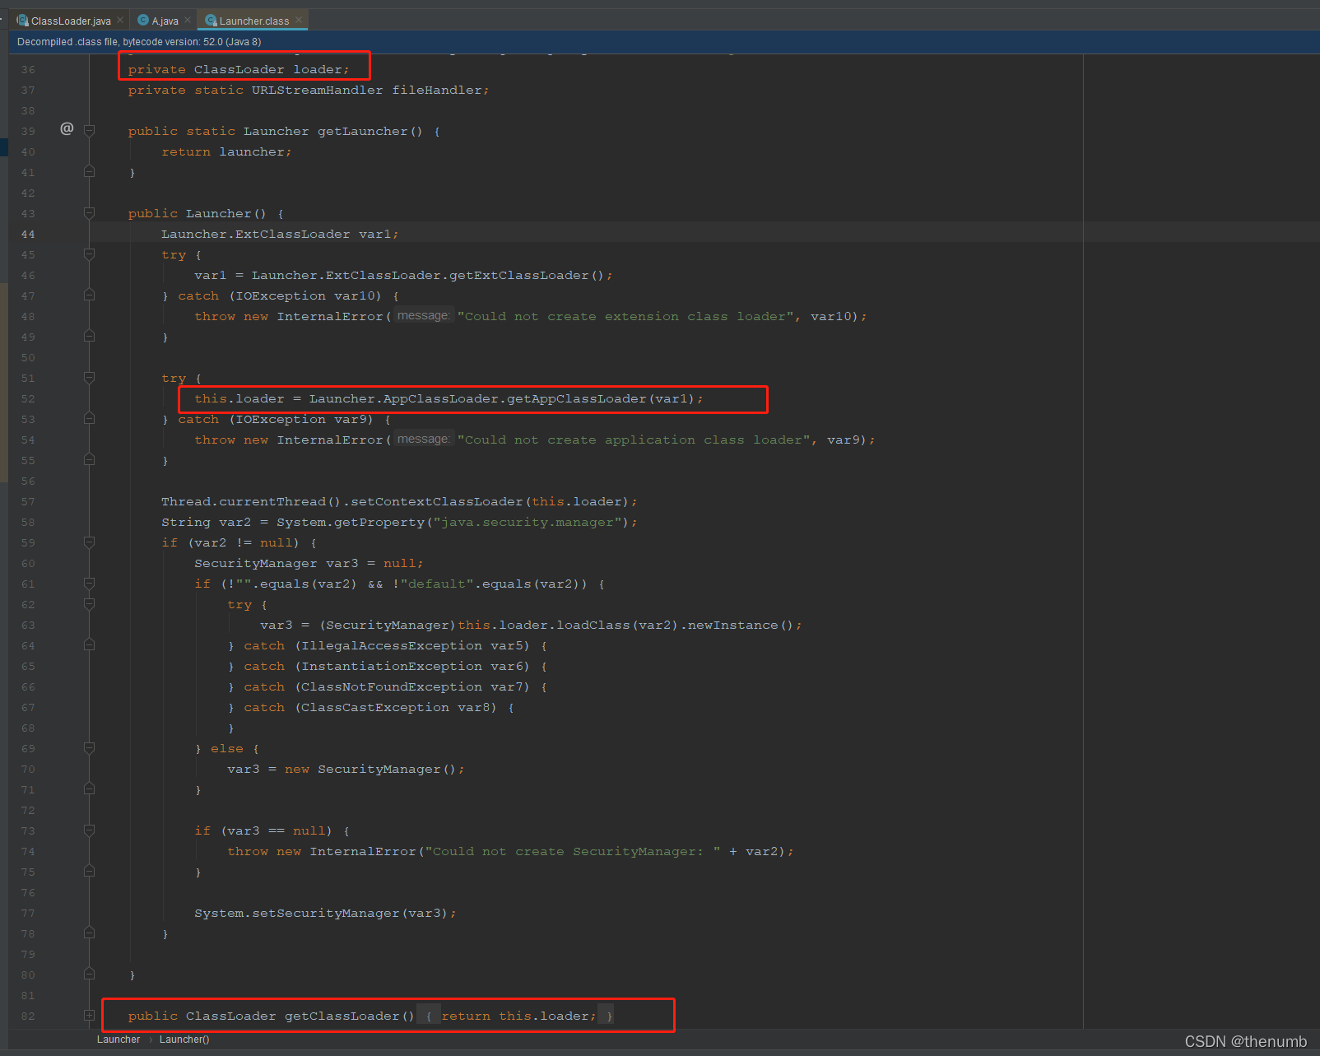The image size is (1320, 1056).
Task: Click 'return launcher;' statement
Action: coord(226,152)
